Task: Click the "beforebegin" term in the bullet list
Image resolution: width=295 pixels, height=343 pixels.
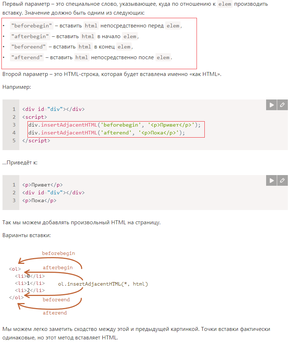Action: tap(31, 26)
